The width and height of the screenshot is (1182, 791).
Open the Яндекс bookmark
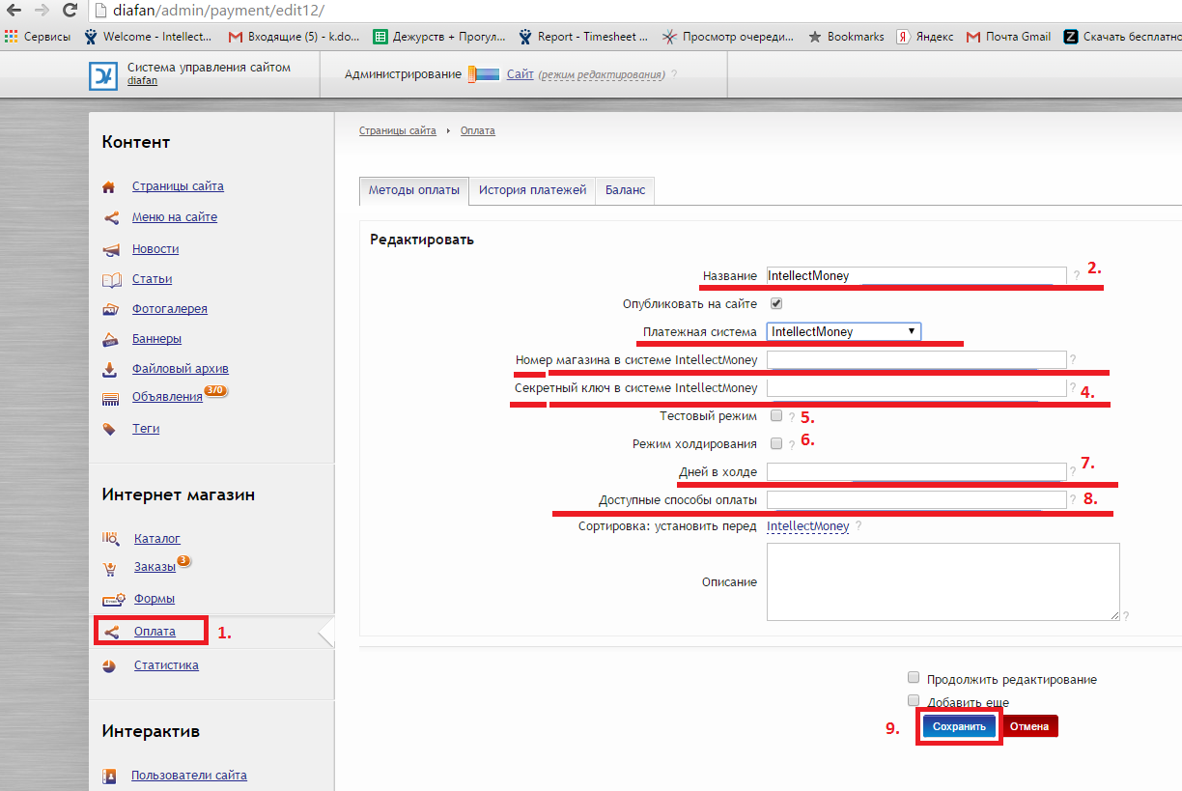point(925,37)
